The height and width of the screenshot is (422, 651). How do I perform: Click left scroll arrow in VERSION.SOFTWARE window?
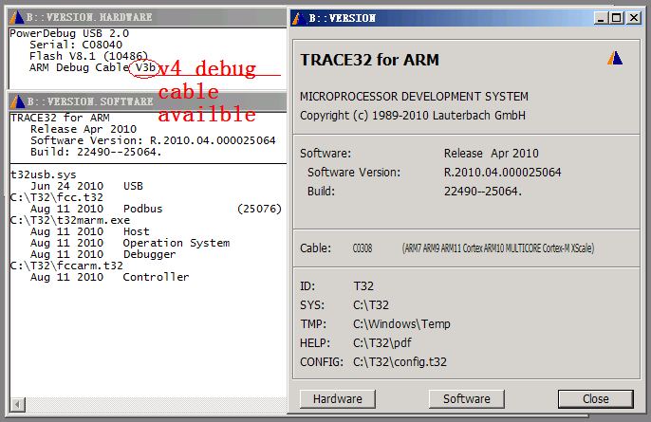(x=17, y=405)
